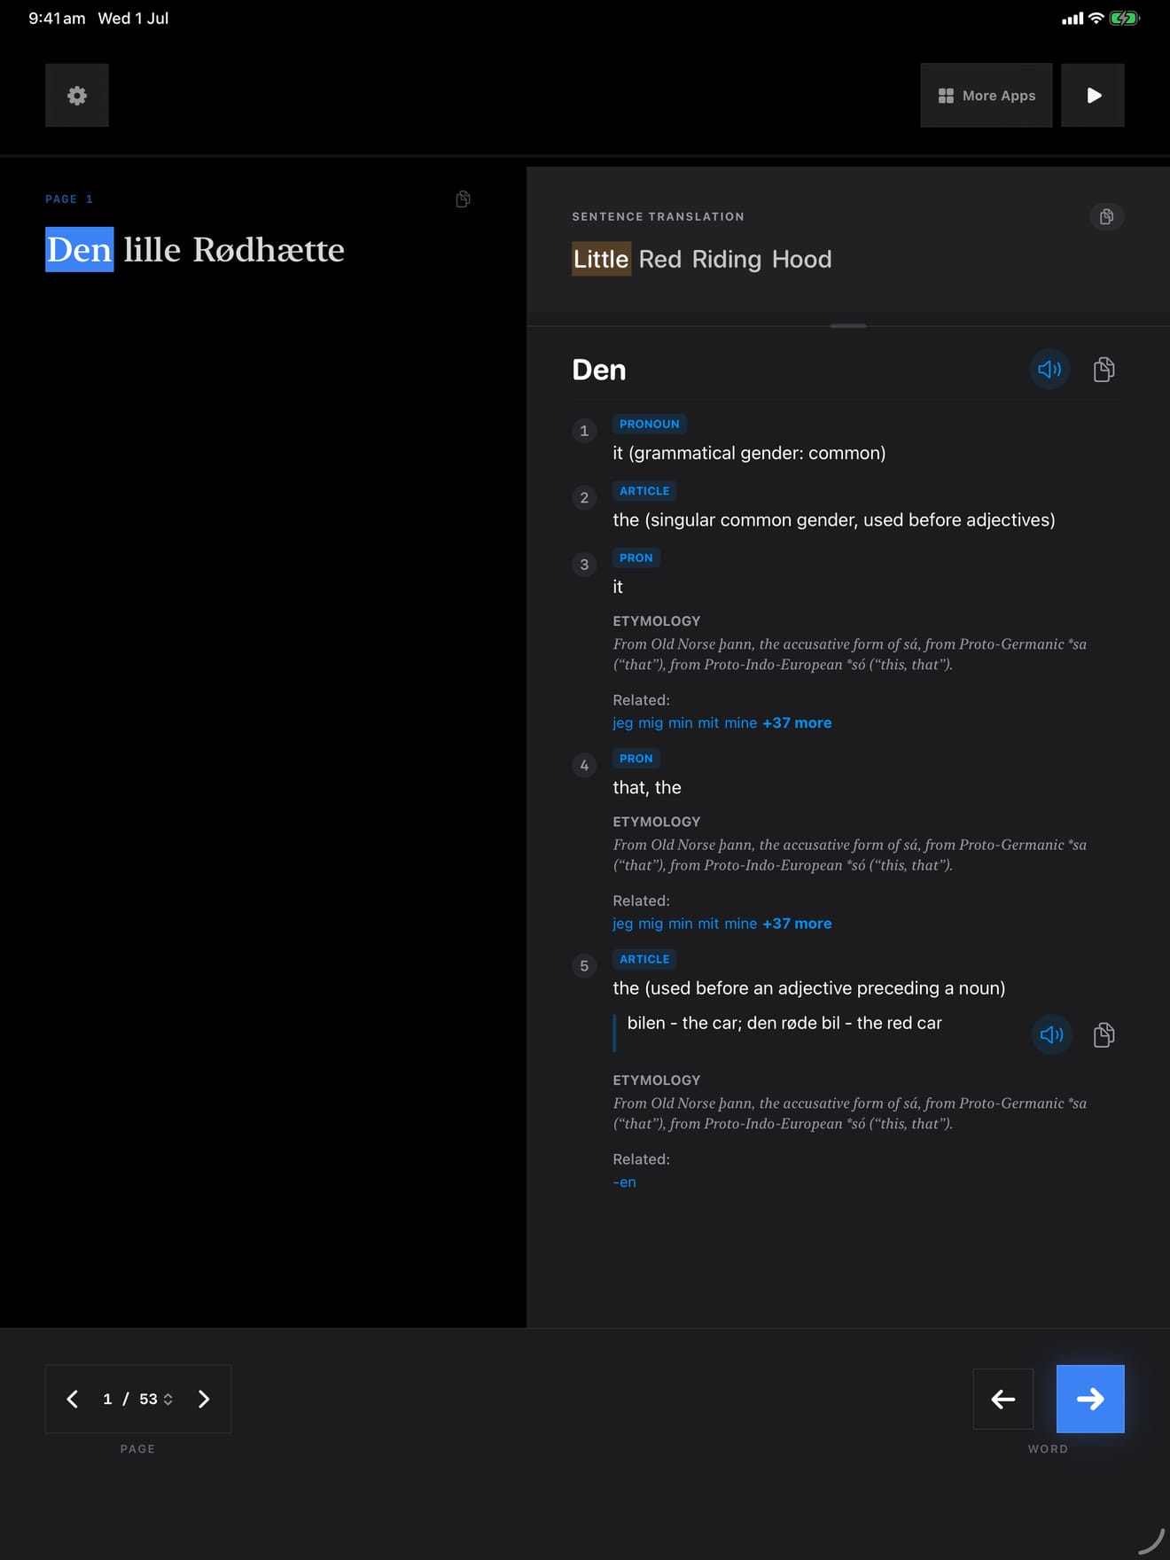This screenshot has height=1560, width=1170.
Task: Click the word 'Hood' in the translation
Action: (802, 259)
